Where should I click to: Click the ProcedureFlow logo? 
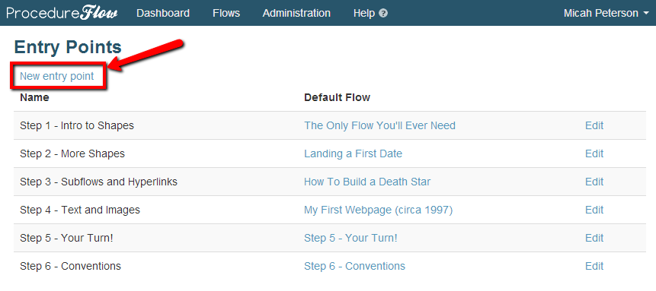point(62,13)
